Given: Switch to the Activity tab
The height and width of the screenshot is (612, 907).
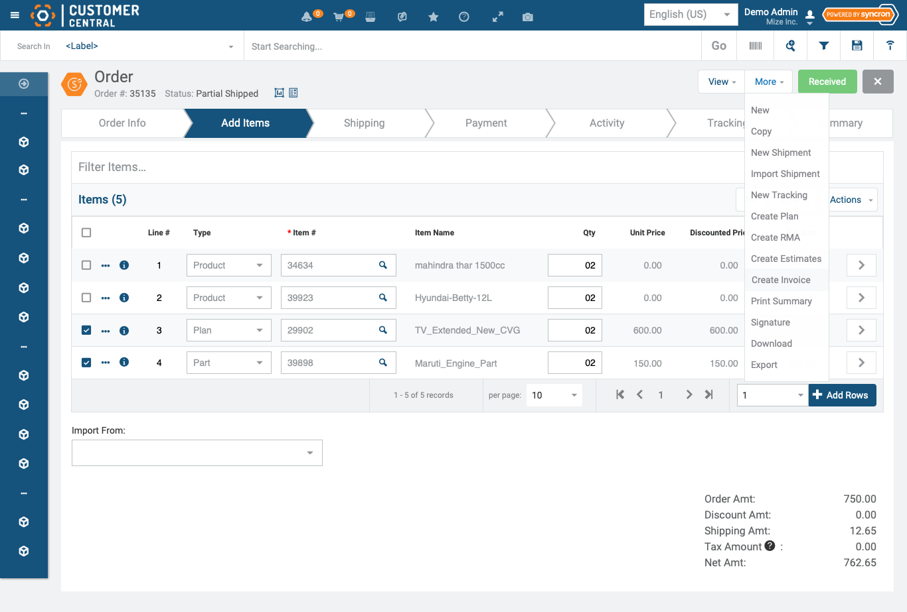Looking at the screenshot, I should pos(607,123).
